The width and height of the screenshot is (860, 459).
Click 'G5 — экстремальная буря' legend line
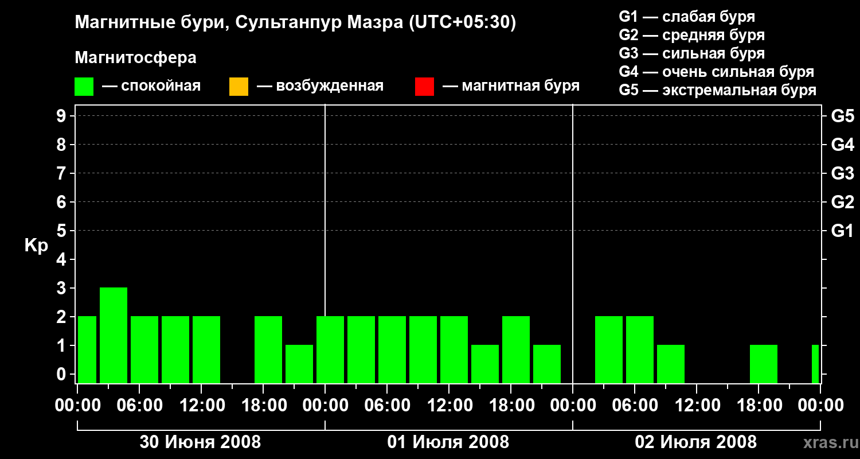(718, 90)
